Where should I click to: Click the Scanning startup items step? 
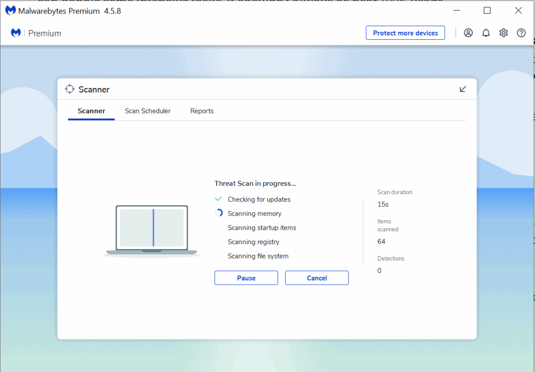(262, 228)
